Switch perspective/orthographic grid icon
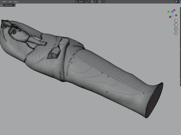 (176, 33)
